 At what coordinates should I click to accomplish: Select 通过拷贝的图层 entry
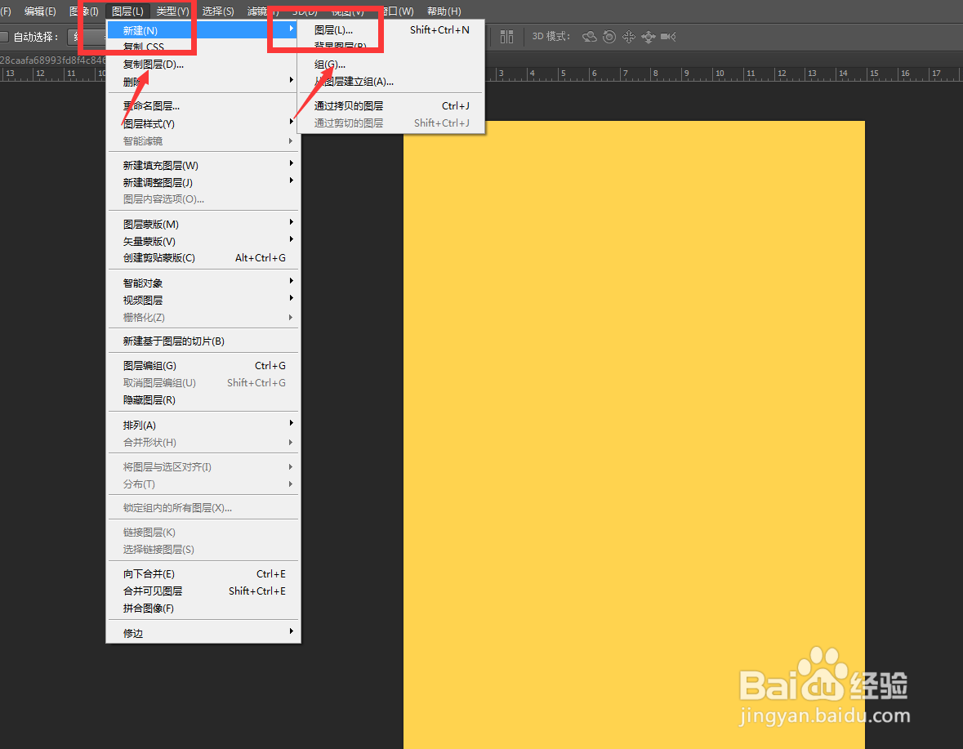(x=390, y=105)
